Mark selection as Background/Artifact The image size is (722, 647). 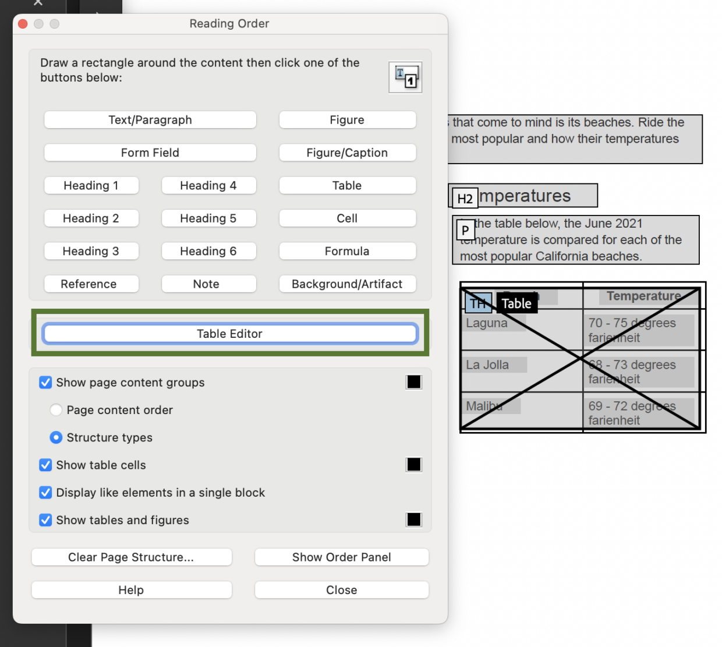347,284
